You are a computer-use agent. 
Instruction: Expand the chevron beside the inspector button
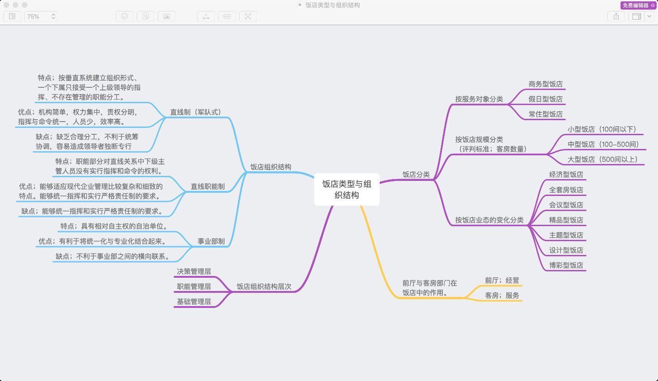click(649, 16)
